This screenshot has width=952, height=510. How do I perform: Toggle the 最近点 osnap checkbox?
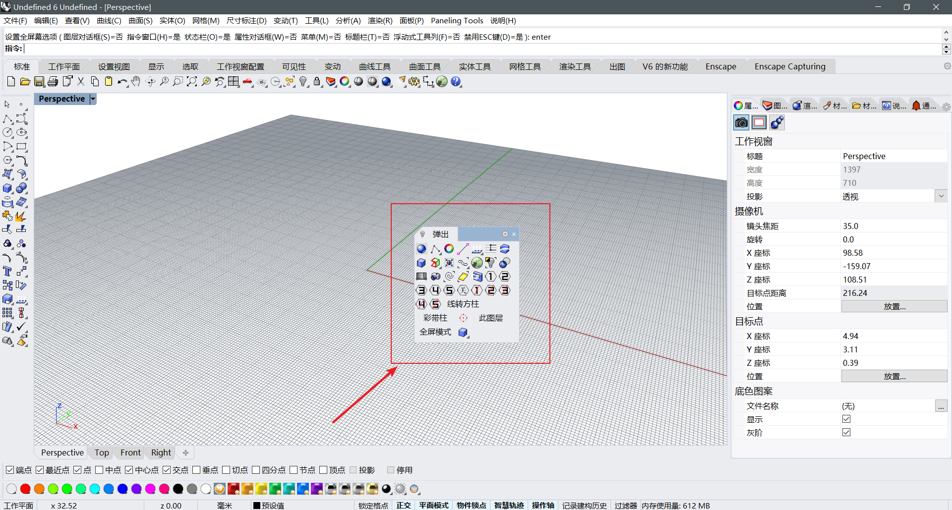pyautogui.click(x=40, y=470)
